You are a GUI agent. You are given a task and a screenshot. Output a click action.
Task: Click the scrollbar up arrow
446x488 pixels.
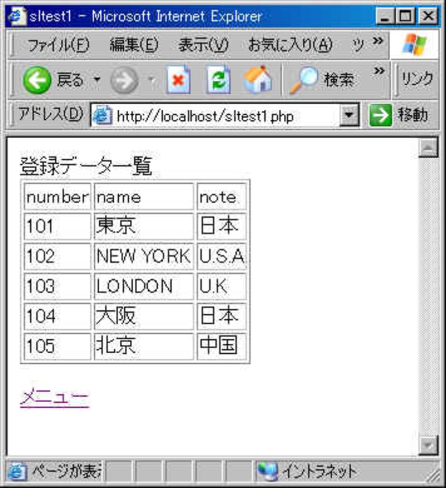point(428,147)
